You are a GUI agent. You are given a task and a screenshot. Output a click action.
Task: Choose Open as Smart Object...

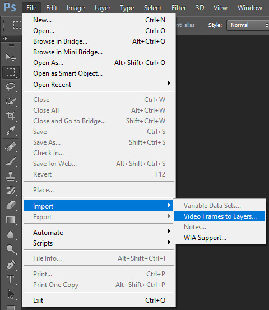click(99, 73)
